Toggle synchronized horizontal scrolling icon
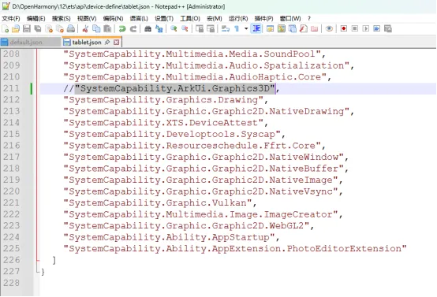 (211, 28)
